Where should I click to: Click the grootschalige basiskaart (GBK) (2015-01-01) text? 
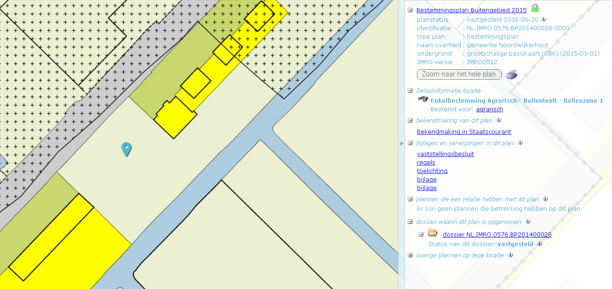coord(533,53)
